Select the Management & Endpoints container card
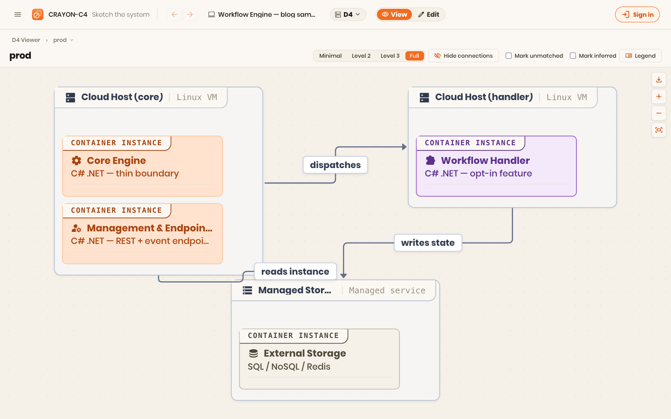Viewport: 671px width, 419px height. coord(143,234)
